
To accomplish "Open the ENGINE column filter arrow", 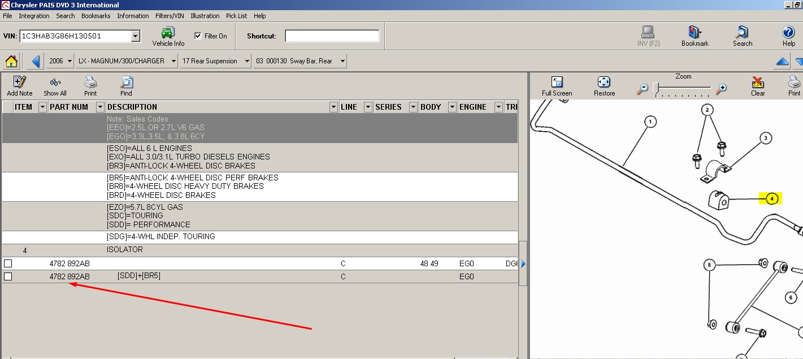I will coord(498,107).
